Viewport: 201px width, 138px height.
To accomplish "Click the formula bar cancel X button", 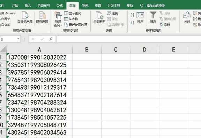I will click(33, 39).
